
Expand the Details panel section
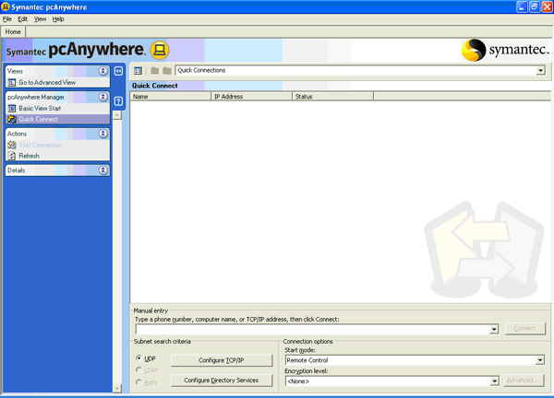point(103,170)
